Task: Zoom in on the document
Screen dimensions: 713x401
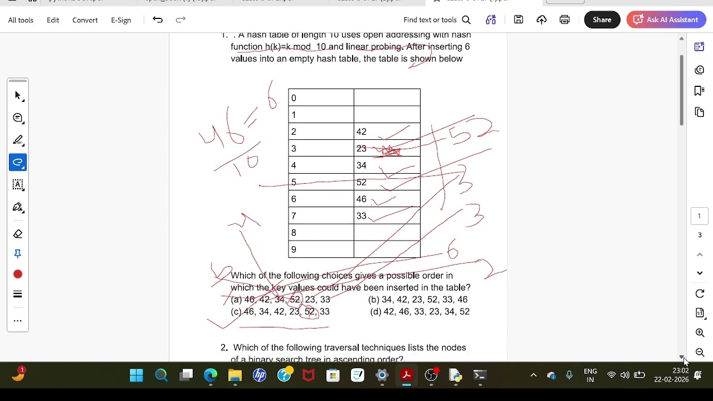Action: click(x=700, y=333)
